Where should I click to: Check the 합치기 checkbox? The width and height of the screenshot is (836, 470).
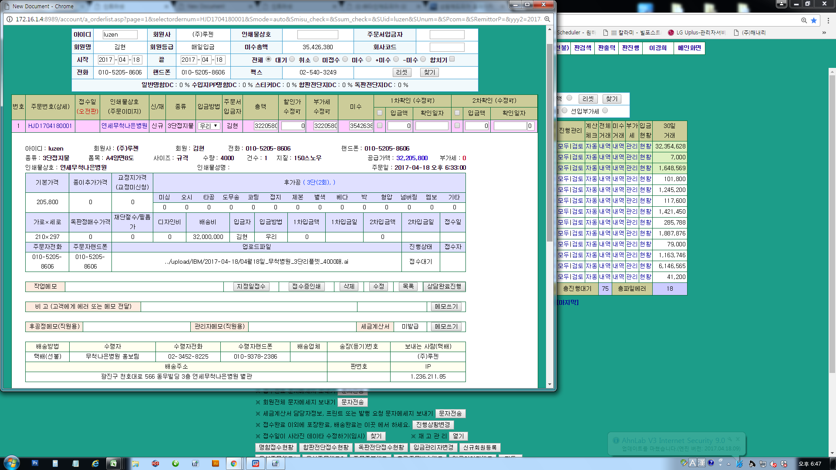click(452, 59)
